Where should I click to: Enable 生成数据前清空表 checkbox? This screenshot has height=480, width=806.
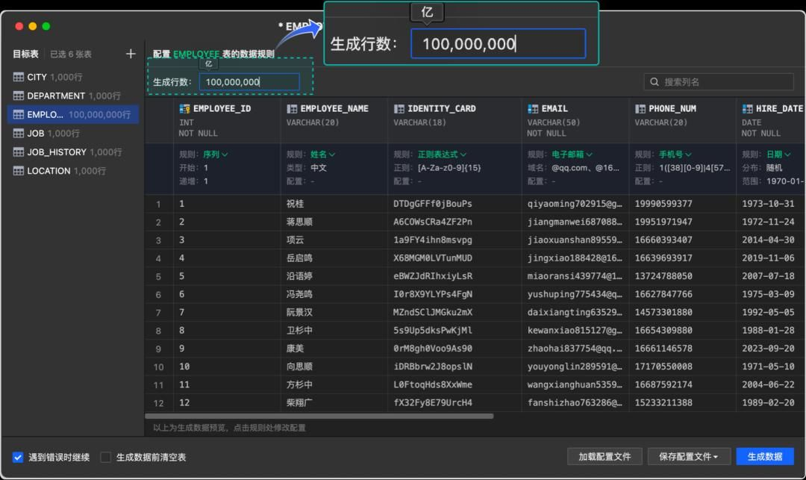click(105, 457)
